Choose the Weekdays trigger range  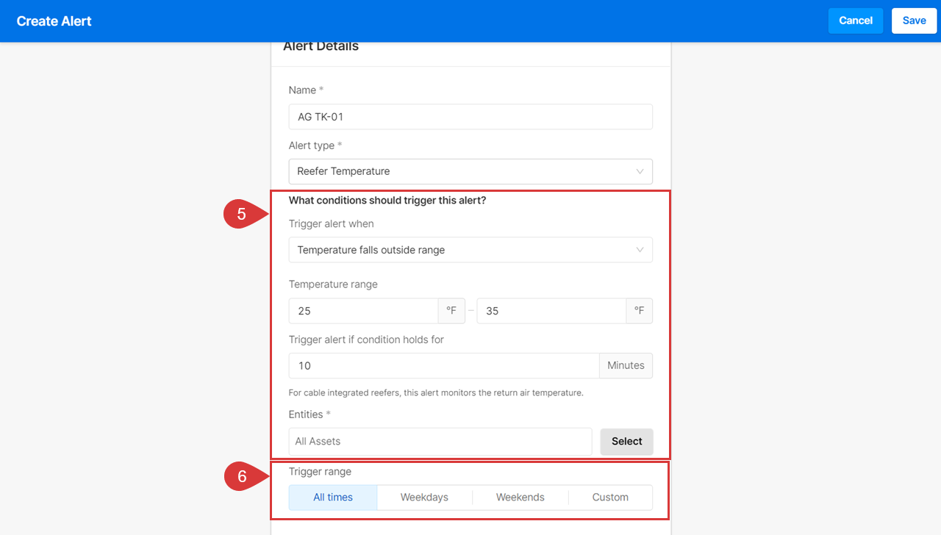click(424, 498)
